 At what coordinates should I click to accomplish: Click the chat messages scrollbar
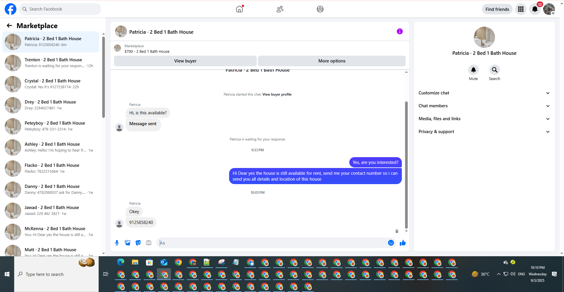[x=406, y=165]
